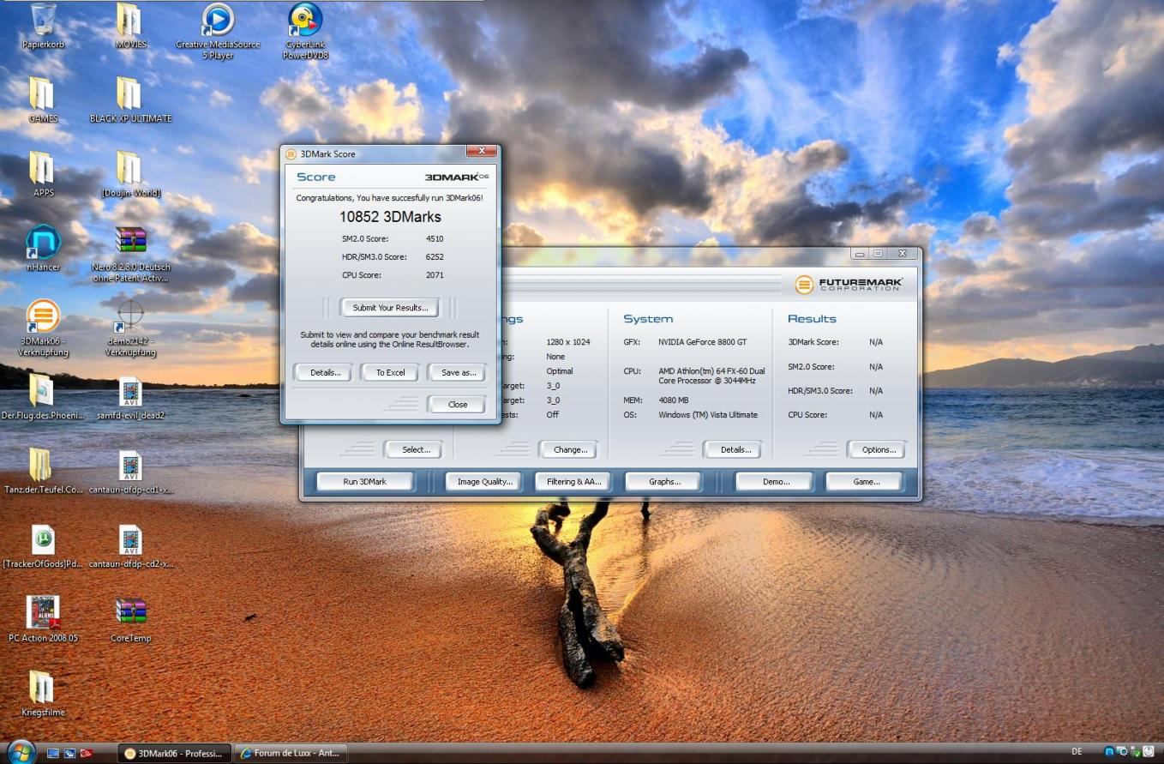The width and height of the screenshot is (1164, 764).
Task: Close the 3DMark Score dialog with X
Action: [x=481, y=151]
